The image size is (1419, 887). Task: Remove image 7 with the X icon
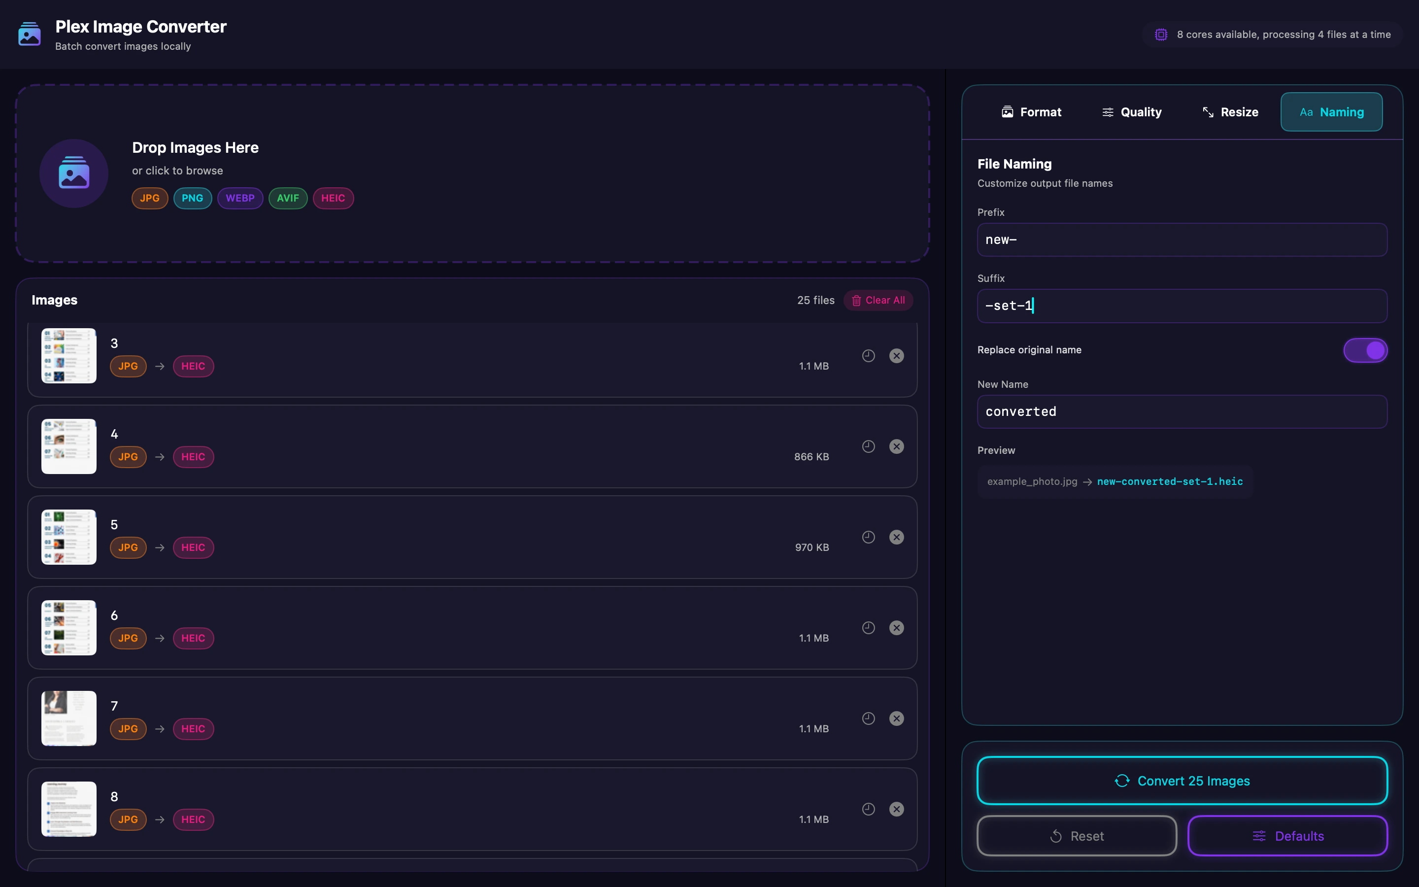click(x=897, y=718)
